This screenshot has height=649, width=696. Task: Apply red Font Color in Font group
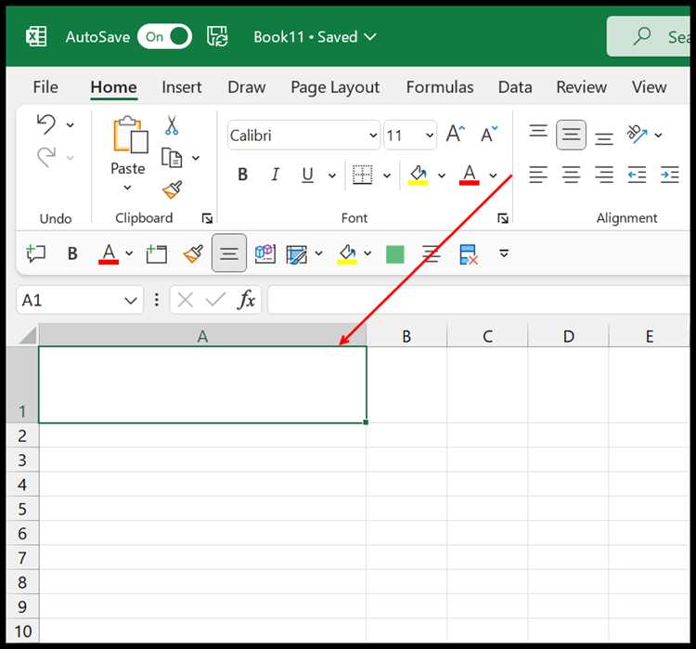(x=470, y=175)
